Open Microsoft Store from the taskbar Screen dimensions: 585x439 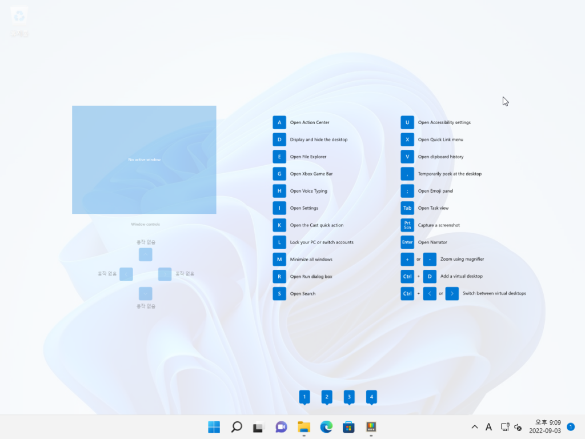348,426
